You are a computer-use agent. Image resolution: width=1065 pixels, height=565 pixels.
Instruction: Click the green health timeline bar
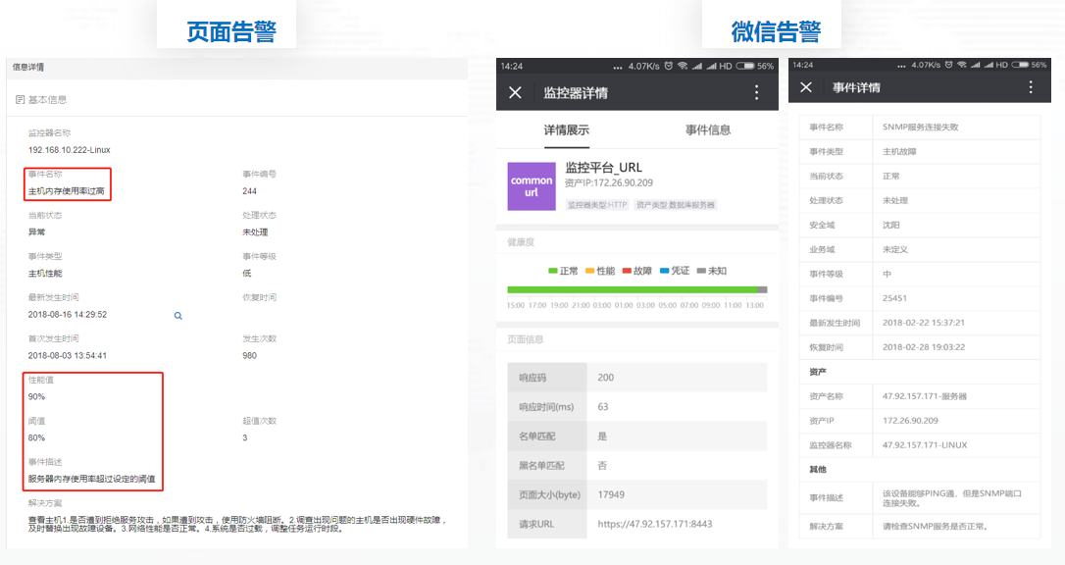click(633, 290)
